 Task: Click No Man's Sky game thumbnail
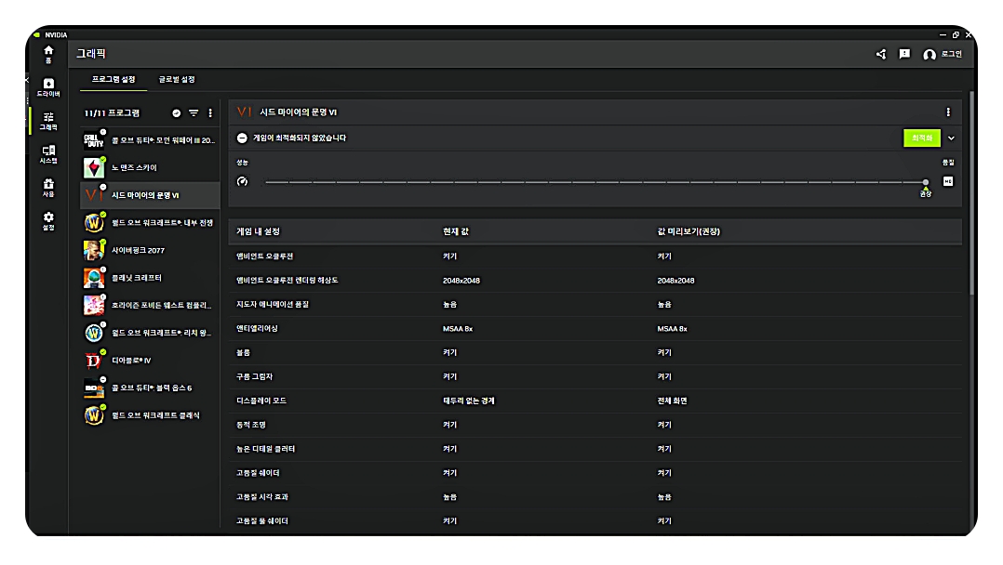(x=93, y=167)
